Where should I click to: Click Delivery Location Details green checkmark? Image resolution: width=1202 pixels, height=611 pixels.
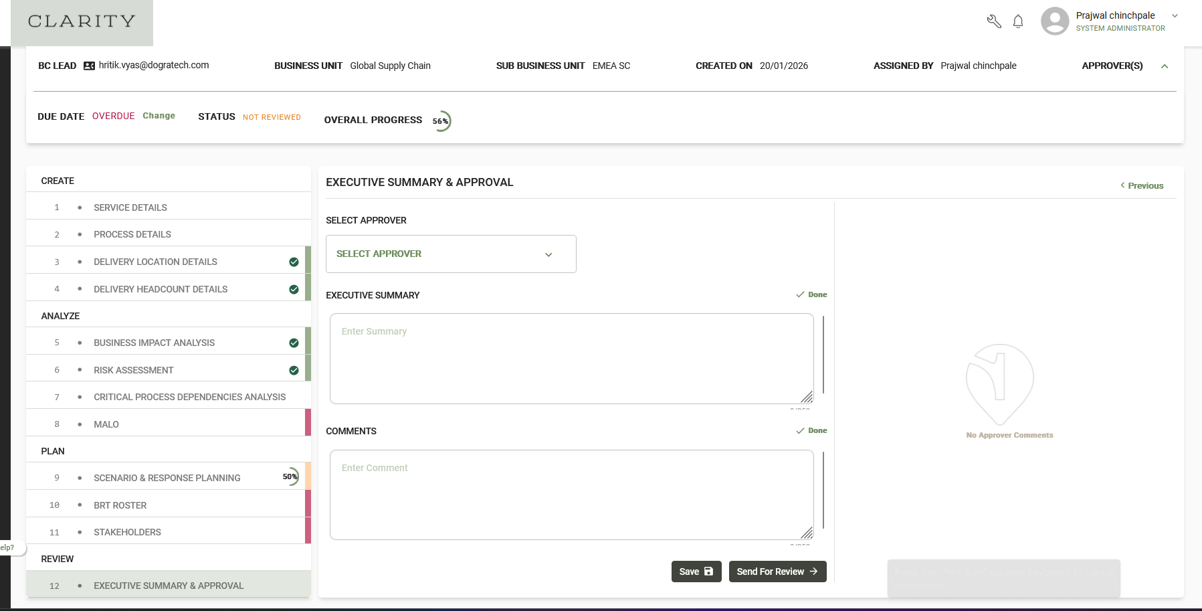[x=294, y=262]
